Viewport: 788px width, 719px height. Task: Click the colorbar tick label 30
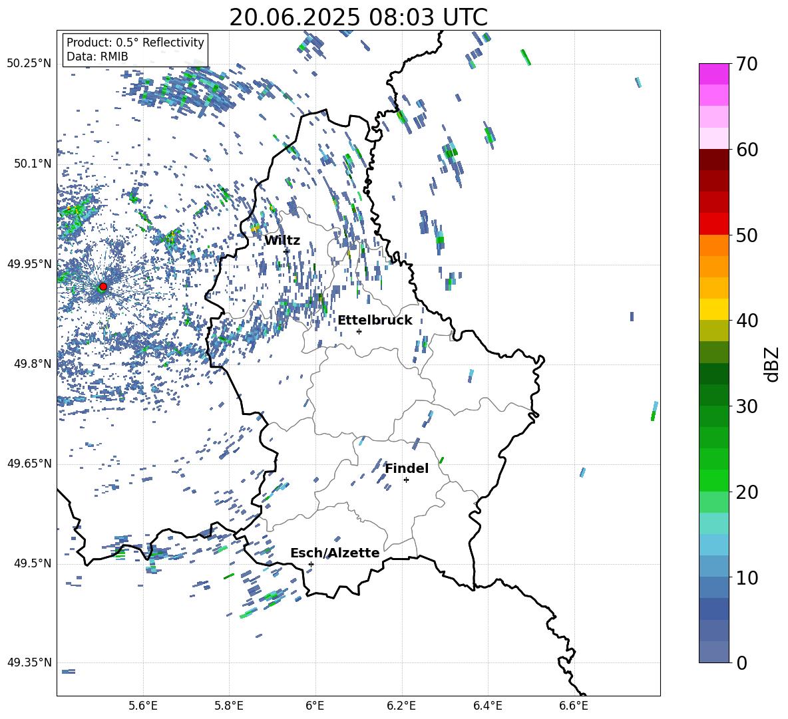[747, 406]
